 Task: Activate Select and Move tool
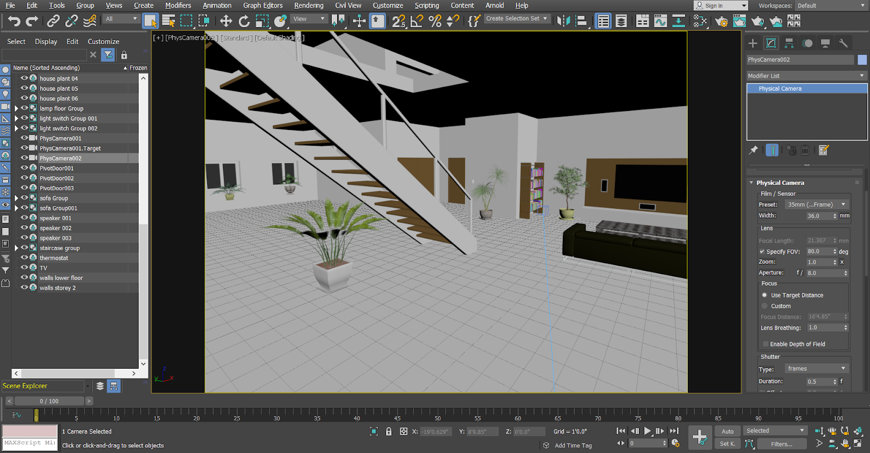[x=226, y=21]
